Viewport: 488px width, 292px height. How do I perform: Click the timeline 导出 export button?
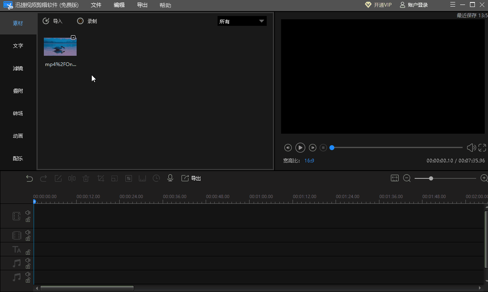(191, 178)
